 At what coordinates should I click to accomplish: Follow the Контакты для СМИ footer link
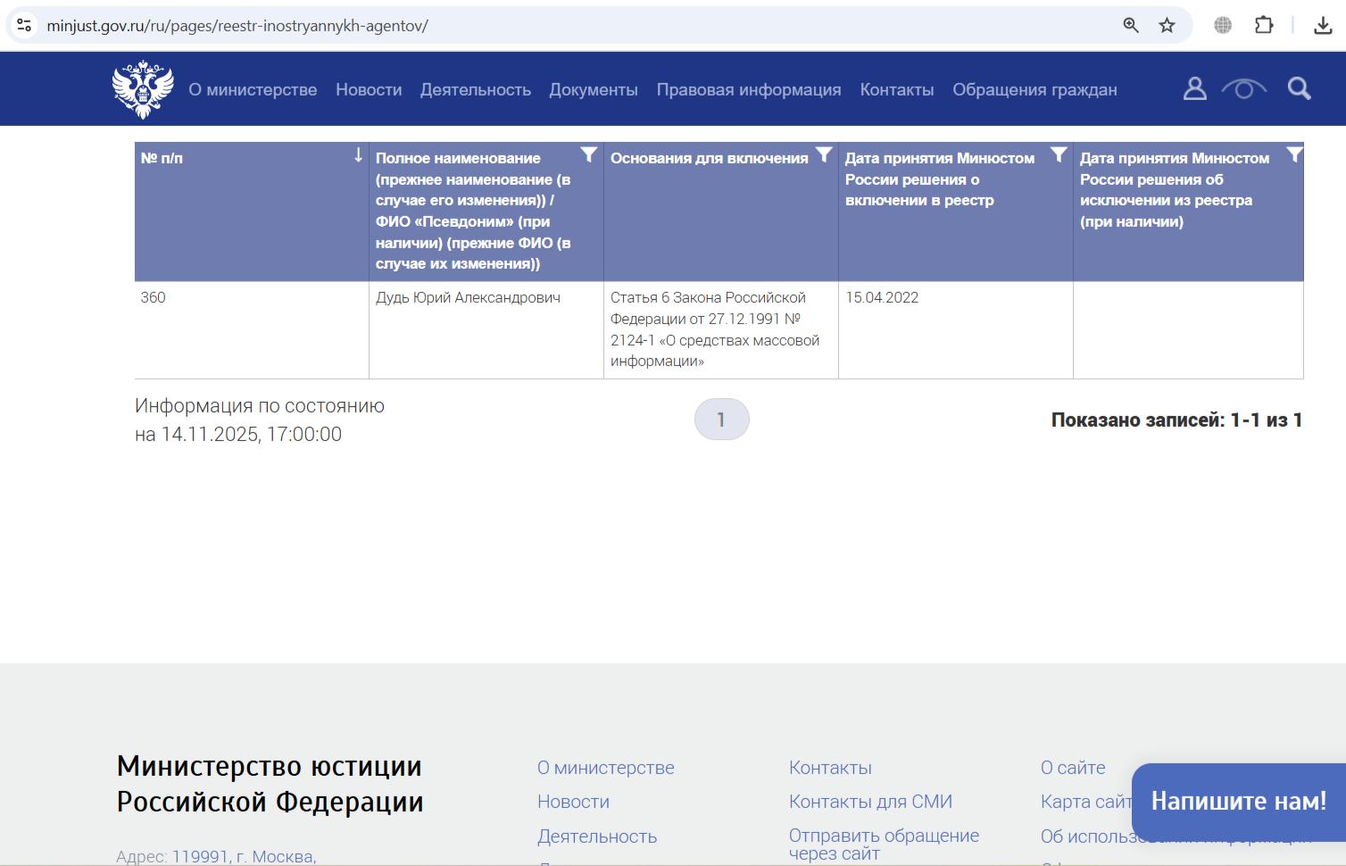coord(870,802)
